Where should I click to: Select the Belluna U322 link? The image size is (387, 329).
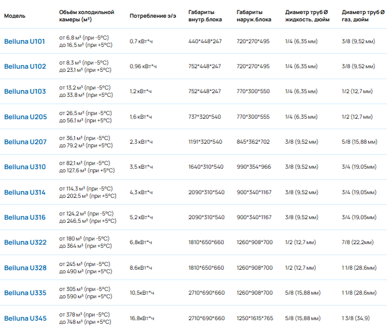pos(25,242)
